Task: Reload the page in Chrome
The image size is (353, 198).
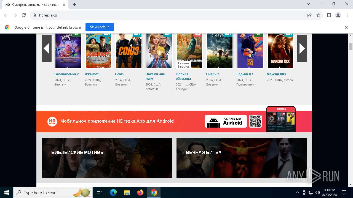Action: point(24,15)
